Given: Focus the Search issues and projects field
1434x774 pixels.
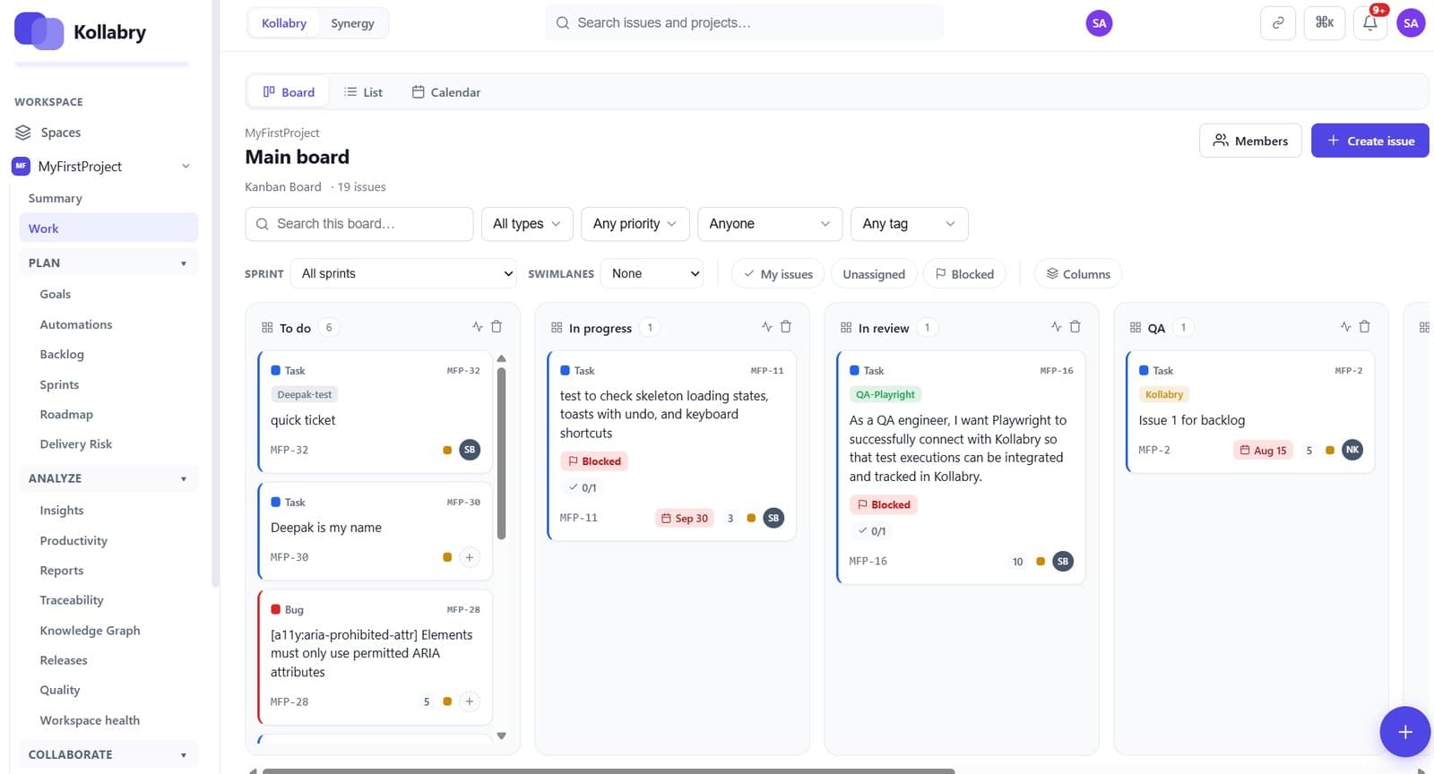Looking at the screenshot, I should 745,23.
